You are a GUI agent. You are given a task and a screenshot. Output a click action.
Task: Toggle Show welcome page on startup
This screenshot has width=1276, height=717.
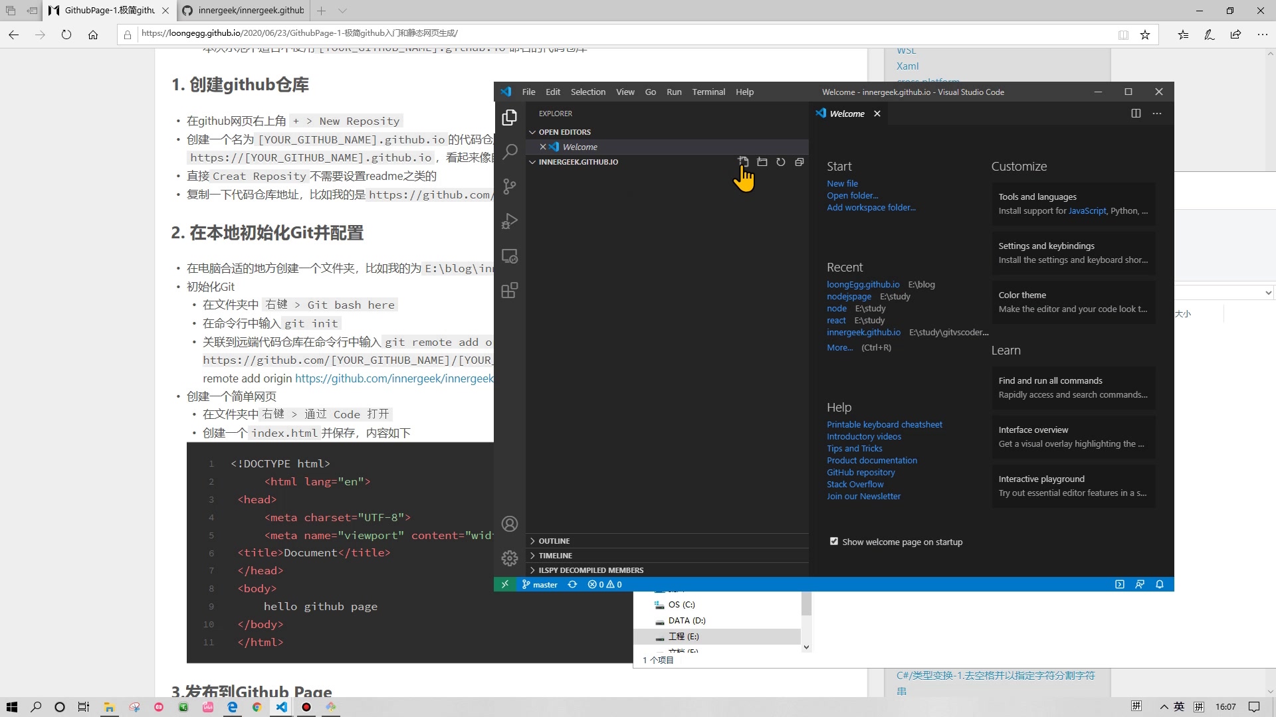pyautogui.click(x=834, y=542)
